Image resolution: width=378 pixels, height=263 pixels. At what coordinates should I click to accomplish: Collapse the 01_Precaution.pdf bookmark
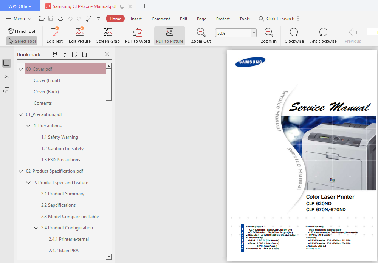click(x=21, y=114)
